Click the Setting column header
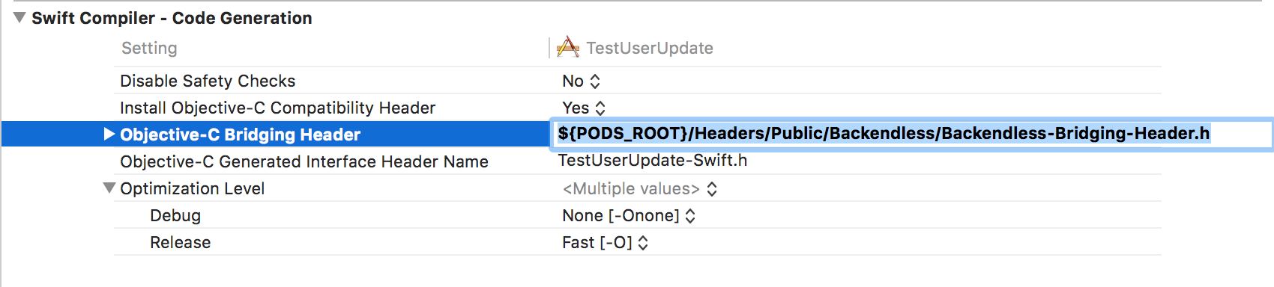The width and height of the screenshot is (1274, 287). (x=149, y=48)
